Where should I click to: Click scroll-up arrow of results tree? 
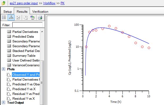(x=42, y=32)
